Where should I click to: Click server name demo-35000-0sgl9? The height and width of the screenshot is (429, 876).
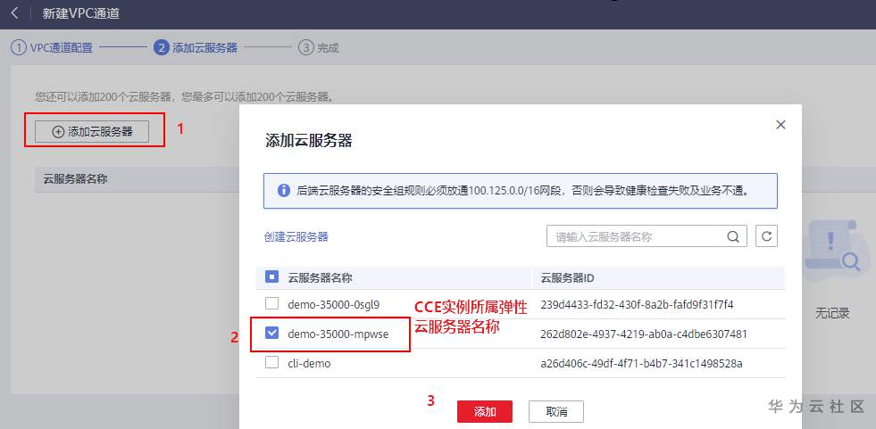[334, 305]
